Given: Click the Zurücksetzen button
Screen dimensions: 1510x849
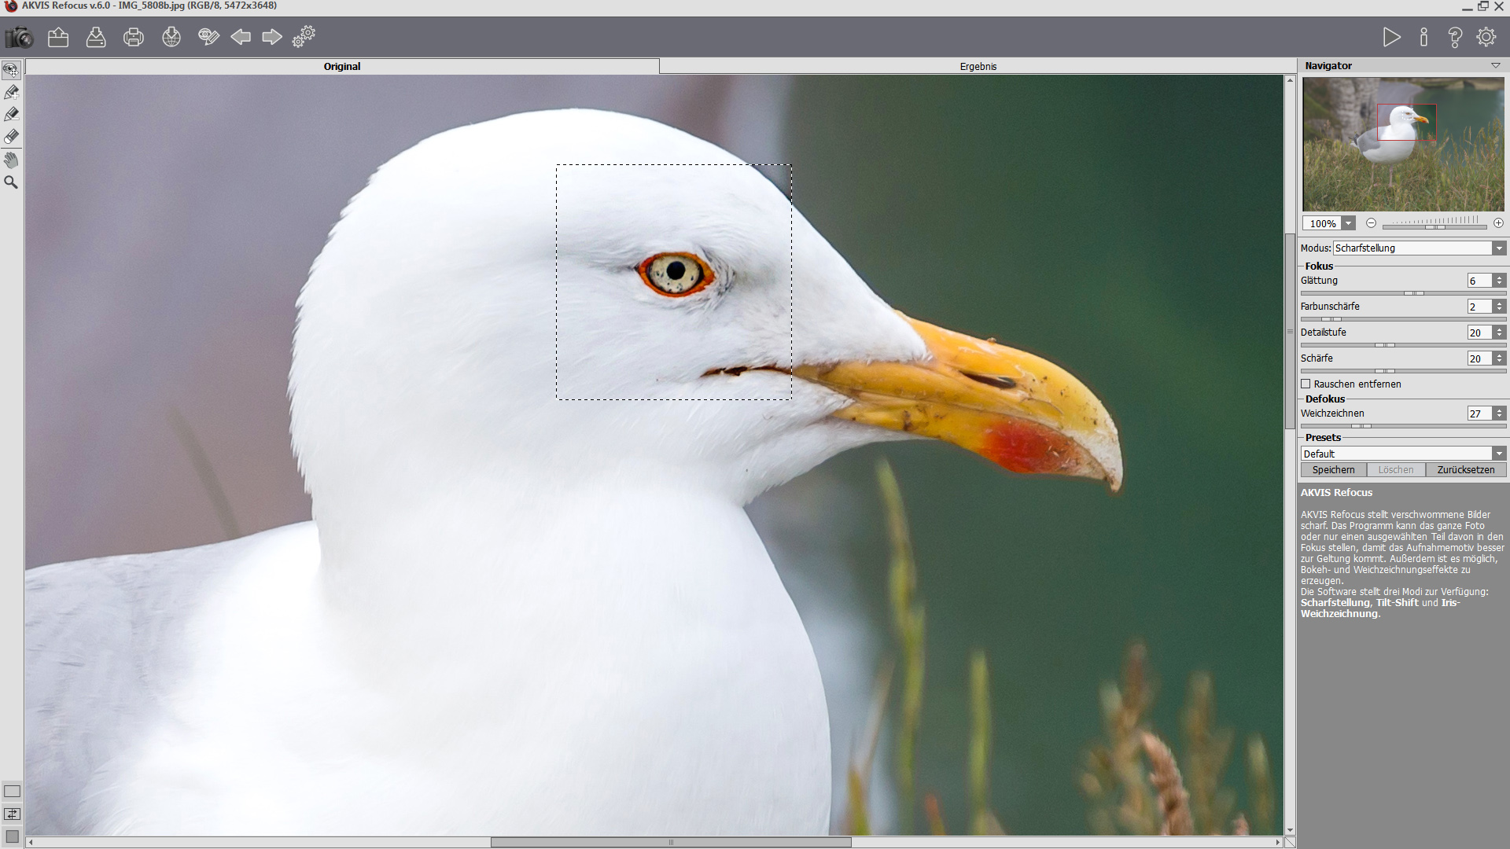Looking at the screenshot, I should [x=1466, y=470].
